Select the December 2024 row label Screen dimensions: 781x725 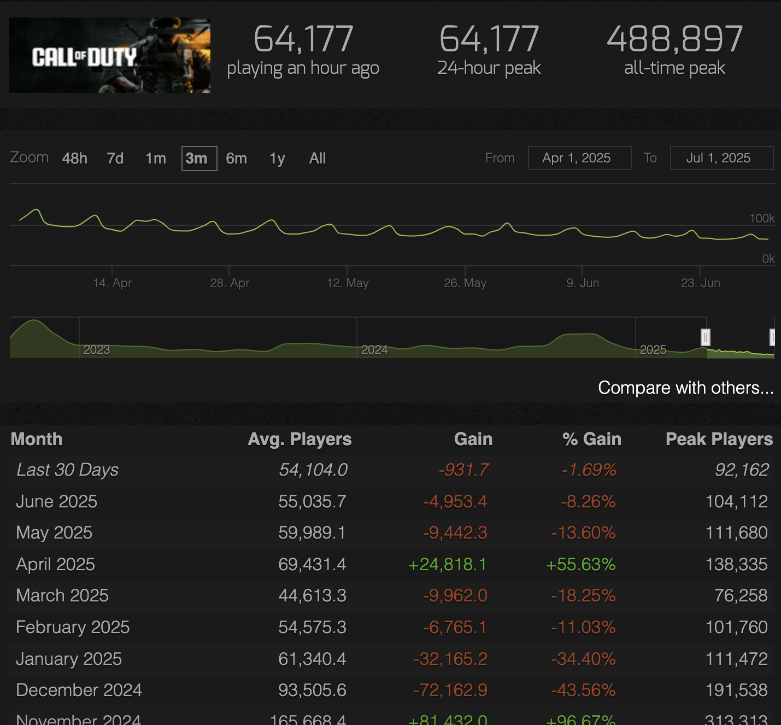(x=79, y=690)
